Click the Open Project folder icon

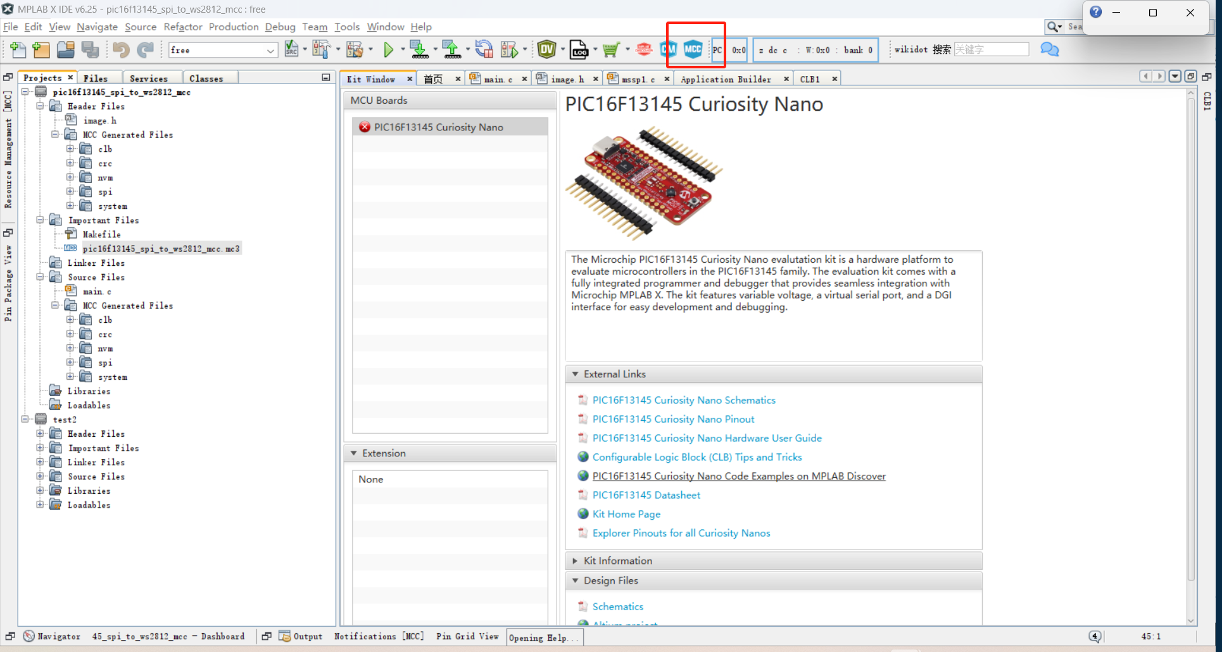point(65,49)
